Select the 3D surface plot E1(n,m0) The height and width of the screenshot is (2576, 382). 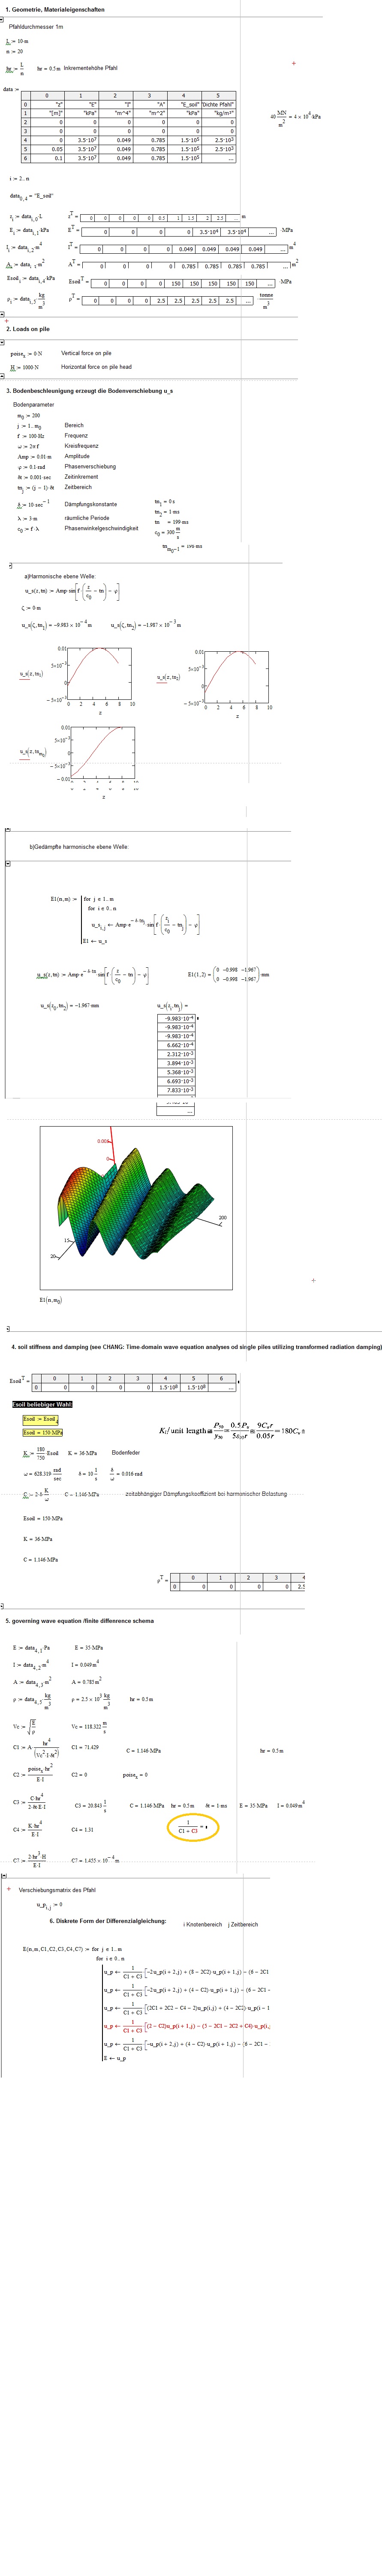coord(137,1208)
